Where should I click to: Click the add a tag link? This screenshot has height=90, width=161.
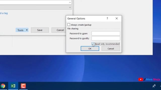pyautogui.click(x=4, y=13)
